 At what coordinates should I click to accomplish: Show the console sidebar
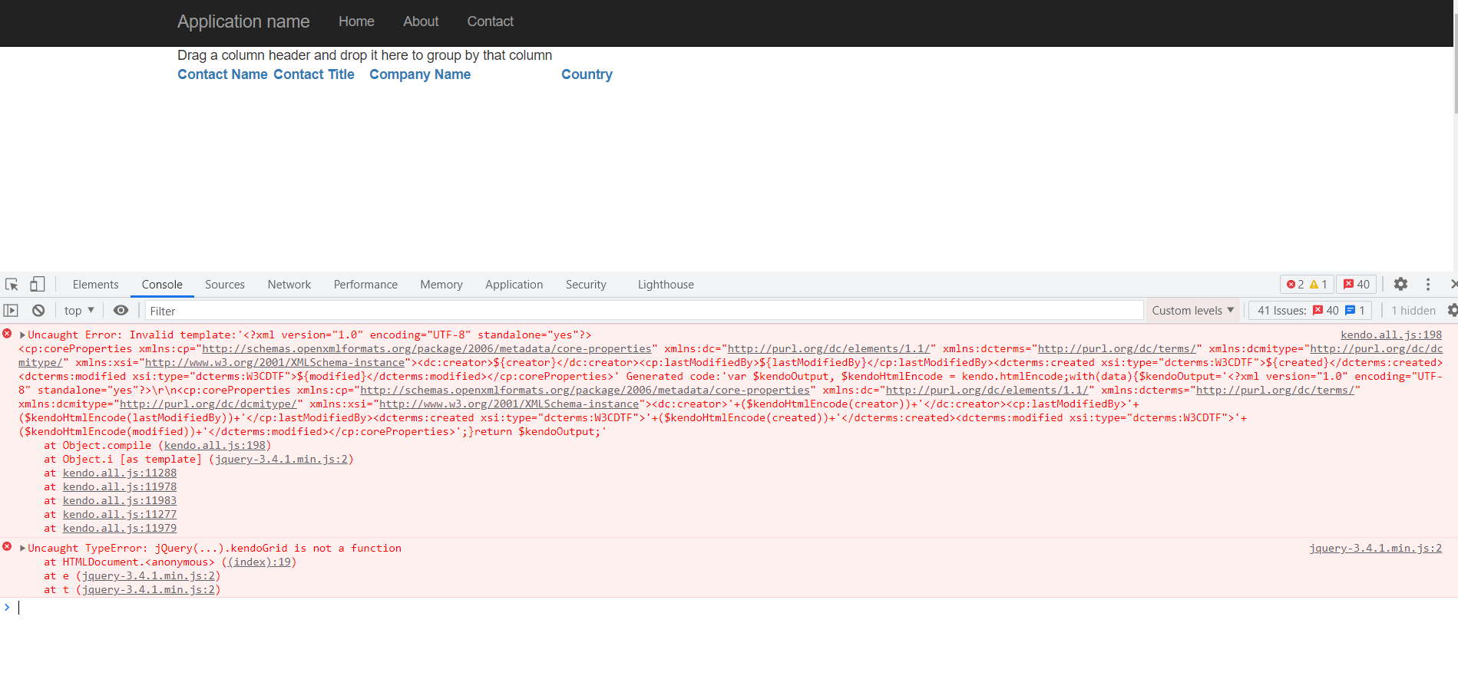(11, 311)
